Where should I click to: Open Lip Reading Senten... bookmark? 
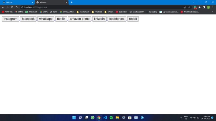coord(169,12)
